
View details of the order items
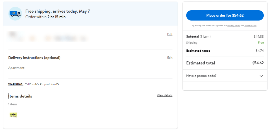click(x=165, y=95)
